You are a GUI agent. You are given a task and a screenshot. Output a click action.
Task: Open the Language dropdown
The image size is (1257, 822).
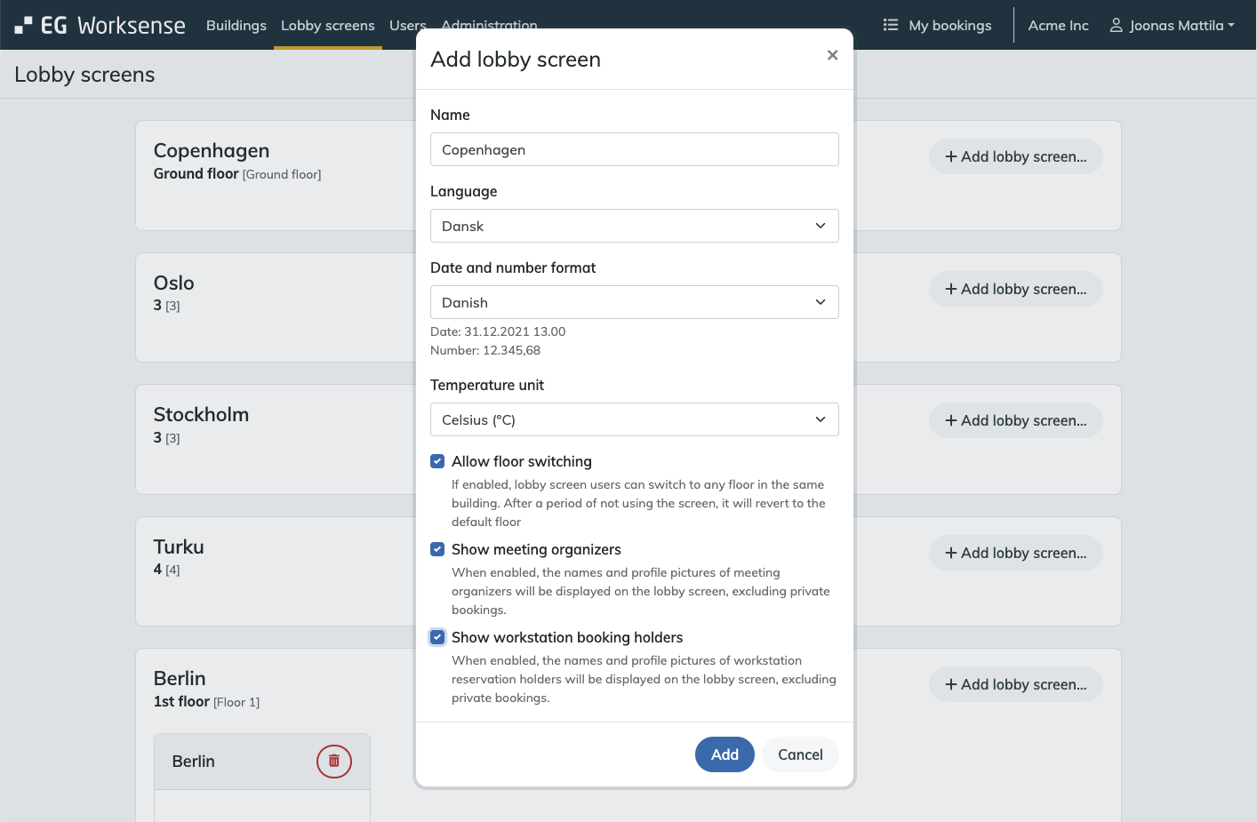tap(634, 226)
